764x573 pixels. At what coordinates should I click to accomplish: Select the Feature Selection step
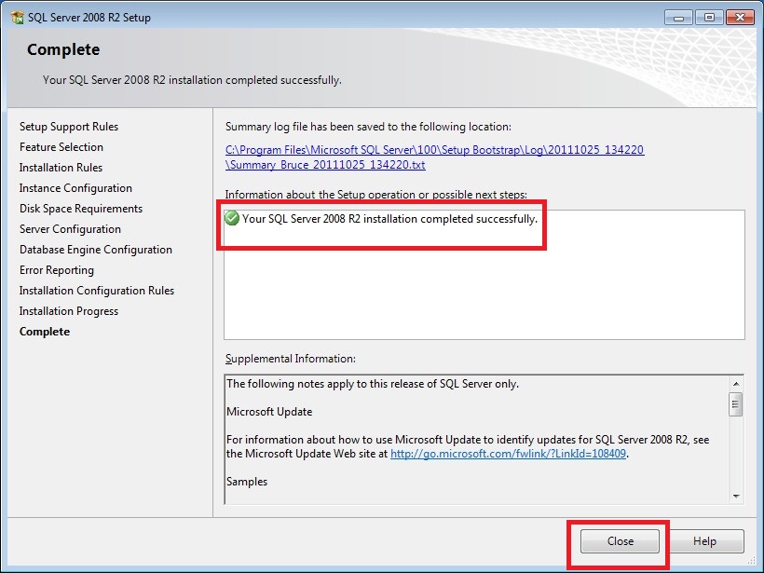(x=61, y=147)
